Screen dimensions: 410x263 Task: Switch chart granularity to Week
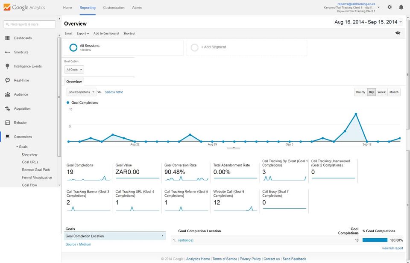[381, 92]
